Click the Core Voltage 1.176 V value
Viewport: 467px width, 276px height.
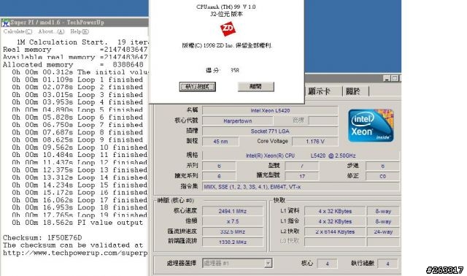point(315,142)
